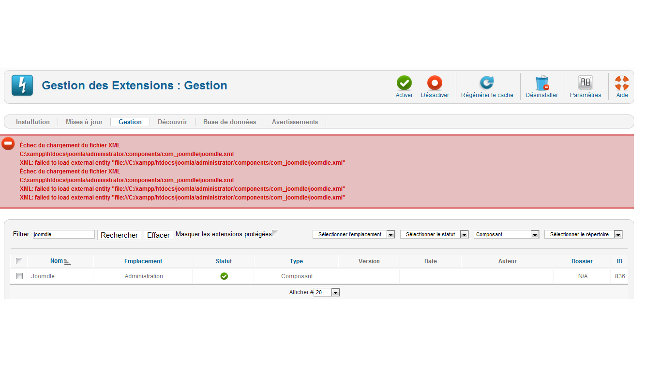Open the Aide lifebuoy icon
Image resolution: width=661 pixels, height=371 pixels.
(x=622, y=83)
